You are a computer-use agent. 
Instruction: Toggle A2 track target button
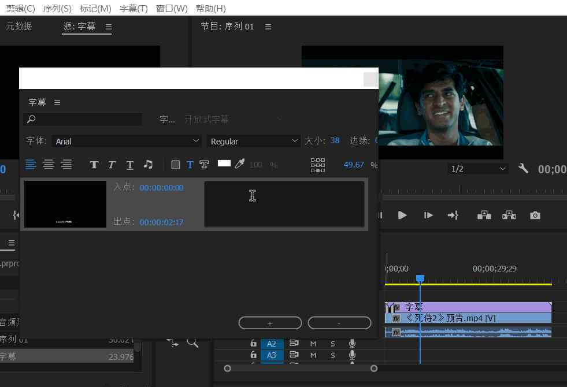272,344
